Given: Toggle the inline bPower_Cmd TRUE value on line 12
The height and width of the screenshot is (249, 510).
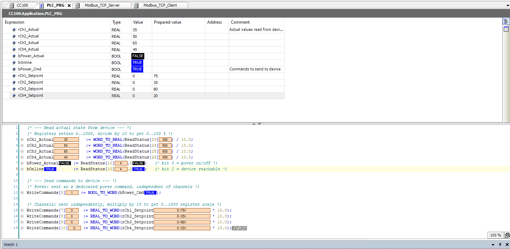Looking at the screenshot, I should click(x=150, y=193).
